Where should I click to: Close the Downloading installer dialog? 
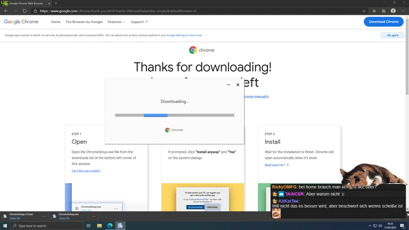pos(238,85)
